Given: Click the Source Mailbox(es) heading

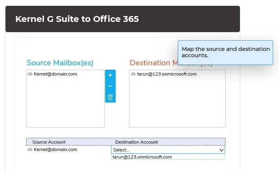Looking at the screenshot, I should (x=60, y=63).
